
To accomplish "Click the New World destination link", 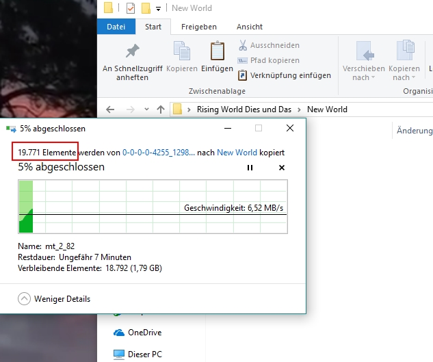I will point(237,153).
